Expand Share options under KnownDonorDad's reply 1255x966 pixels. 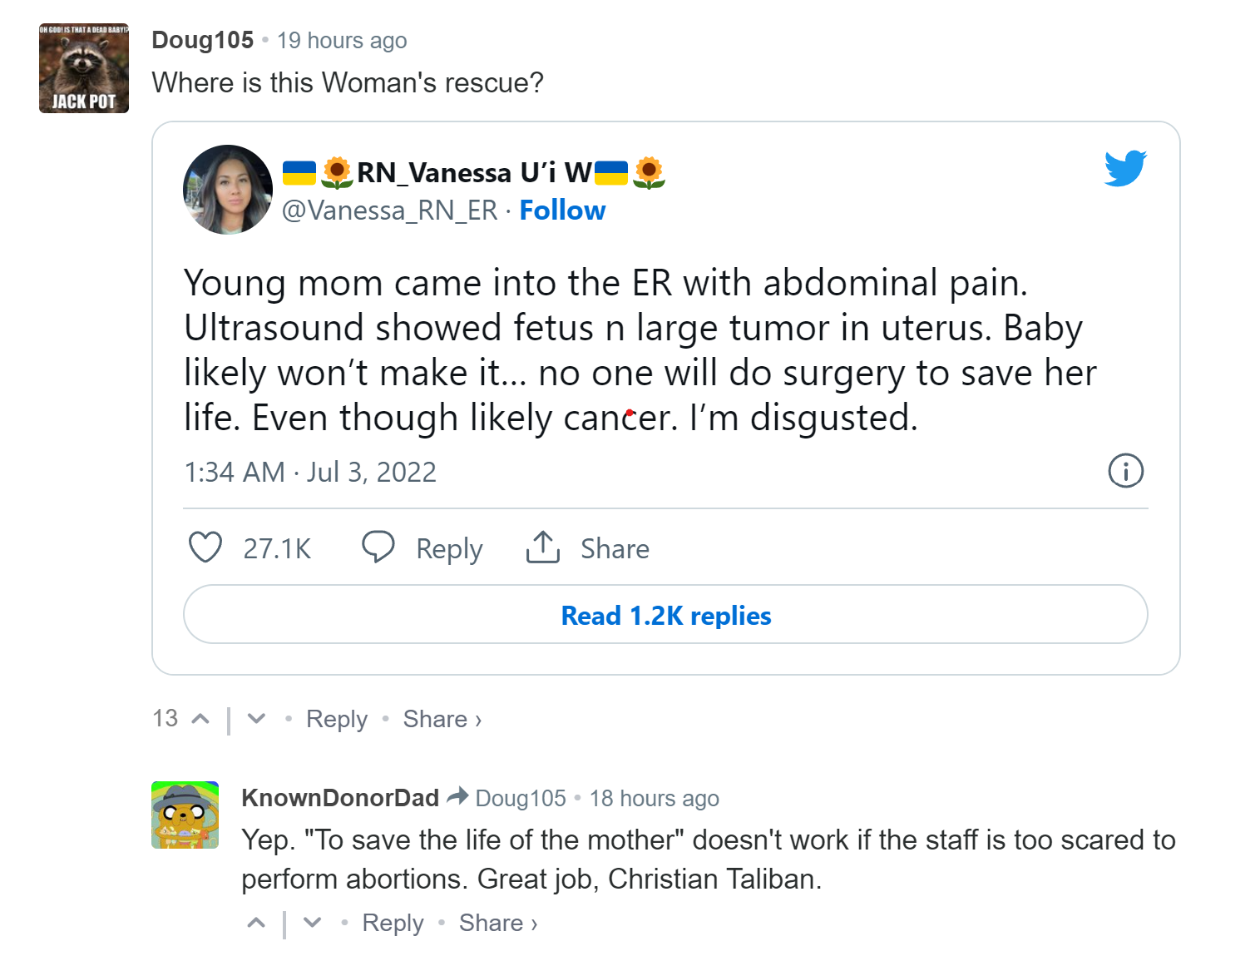pos(497,923)
